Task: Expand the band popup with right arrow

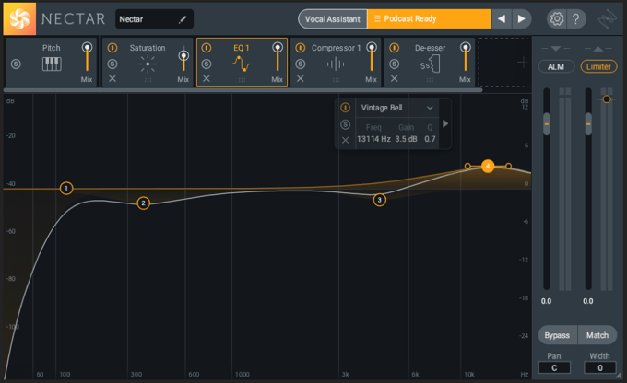Action: pyautogui.click(x=445, y=123)
